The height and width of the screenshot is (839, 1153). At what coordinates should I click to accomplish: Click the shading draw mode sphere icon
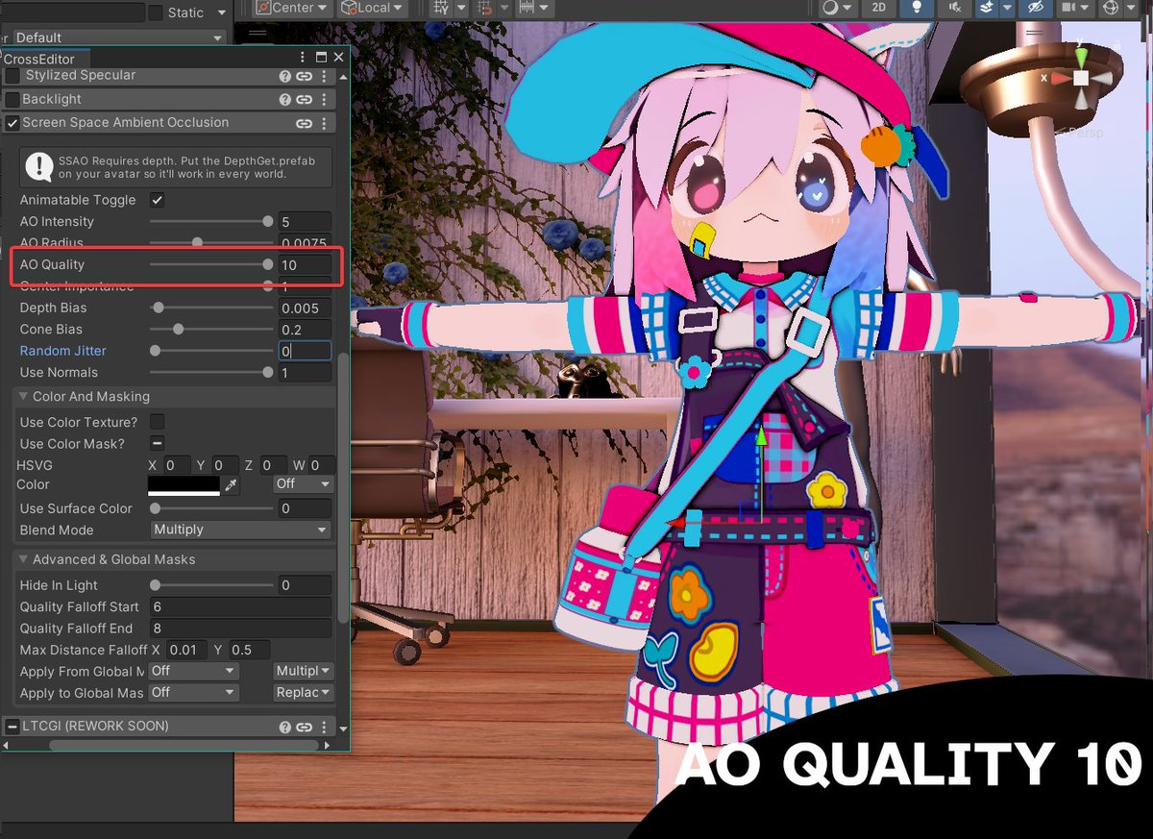click(x=830, y=8)
